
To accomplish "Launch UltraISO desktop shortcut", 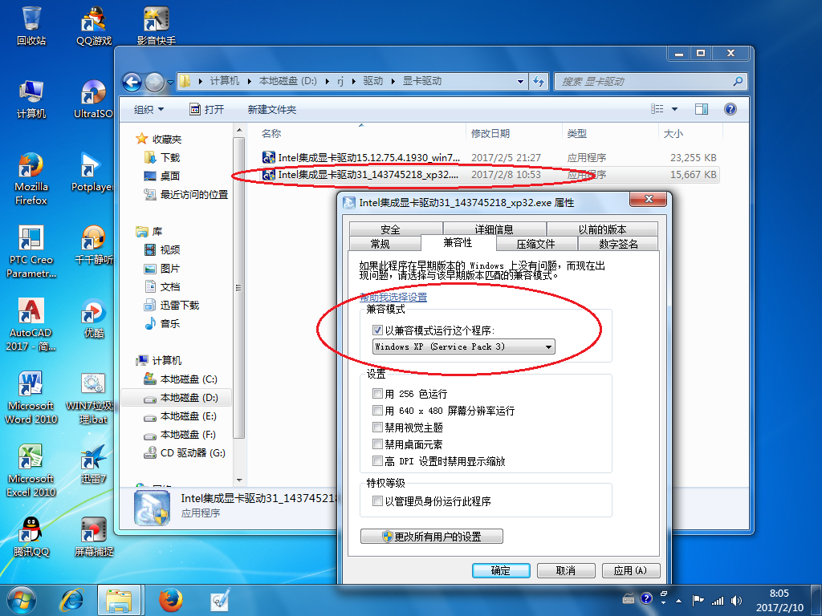I will (93, 99).
